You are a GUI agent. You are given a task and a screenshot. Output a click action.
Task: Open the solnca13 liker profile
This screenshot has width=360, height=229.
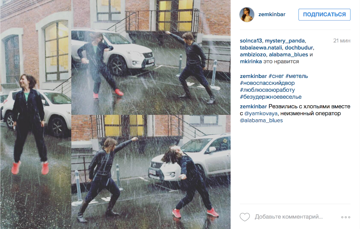tap(251, 41)
